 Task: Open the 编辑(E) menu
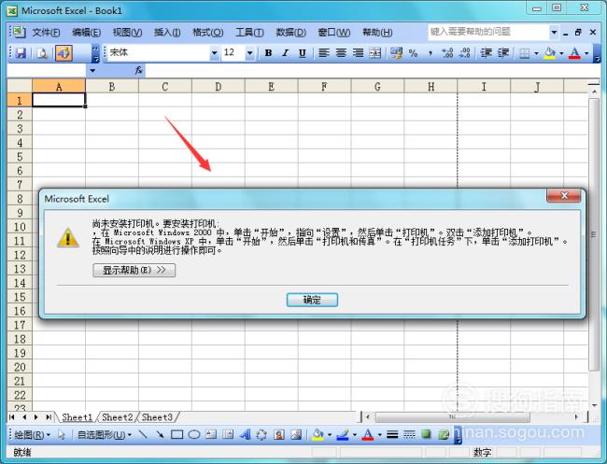click(x=86, y=33)
